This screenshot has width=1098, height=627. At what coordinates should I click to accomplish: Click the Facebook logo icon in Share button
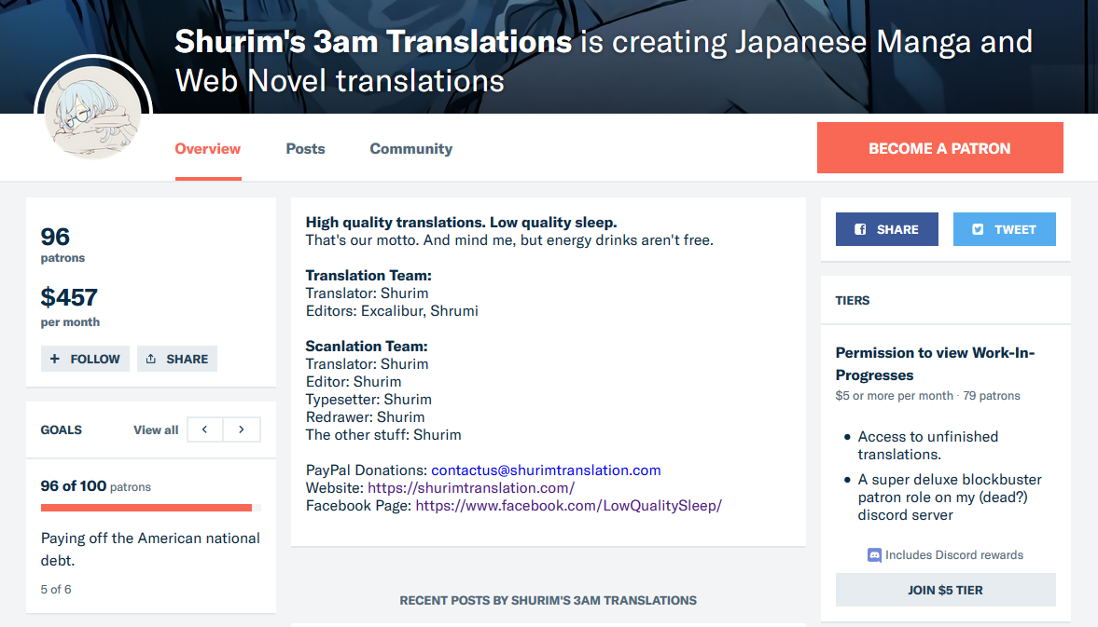(x=861, y=229)
